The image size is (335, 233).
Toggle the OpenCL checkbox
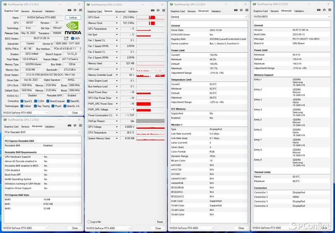[22, 101]
